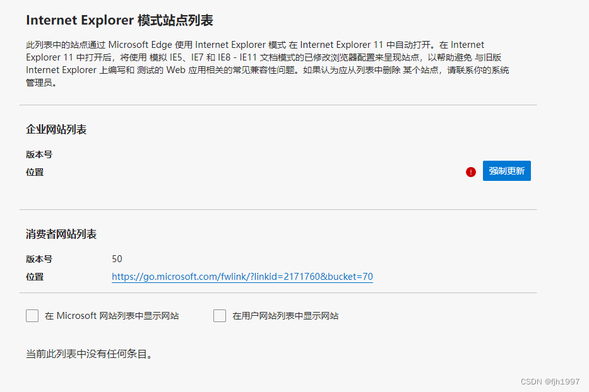This screenshot has width=589, height=392.
Task: Click the red error alert icon
Action: 471,172
